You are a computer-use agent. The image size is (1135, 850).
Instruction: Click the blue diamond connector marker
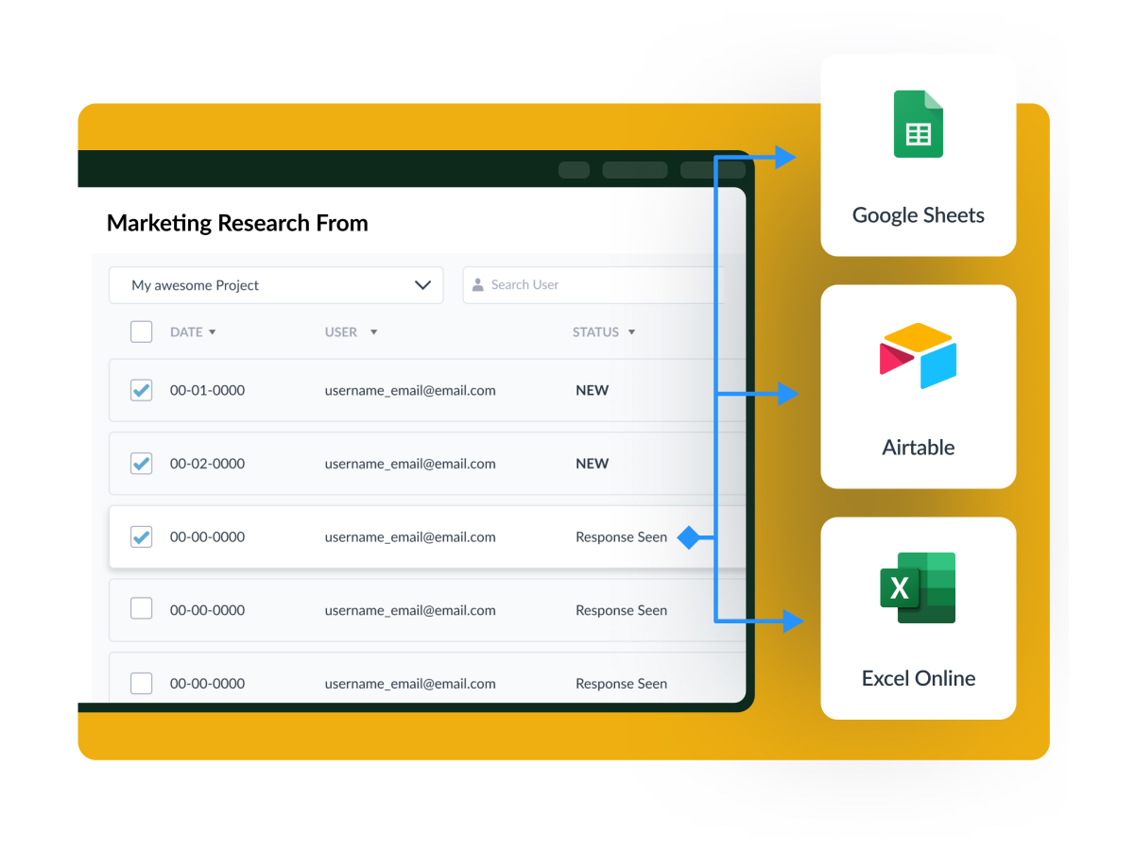689,537
